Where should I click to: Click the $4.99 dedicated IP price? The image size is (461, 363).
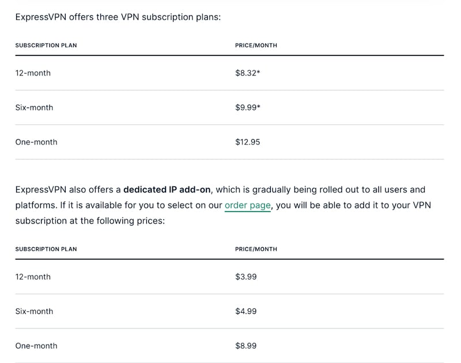click(x=246, y=312)
